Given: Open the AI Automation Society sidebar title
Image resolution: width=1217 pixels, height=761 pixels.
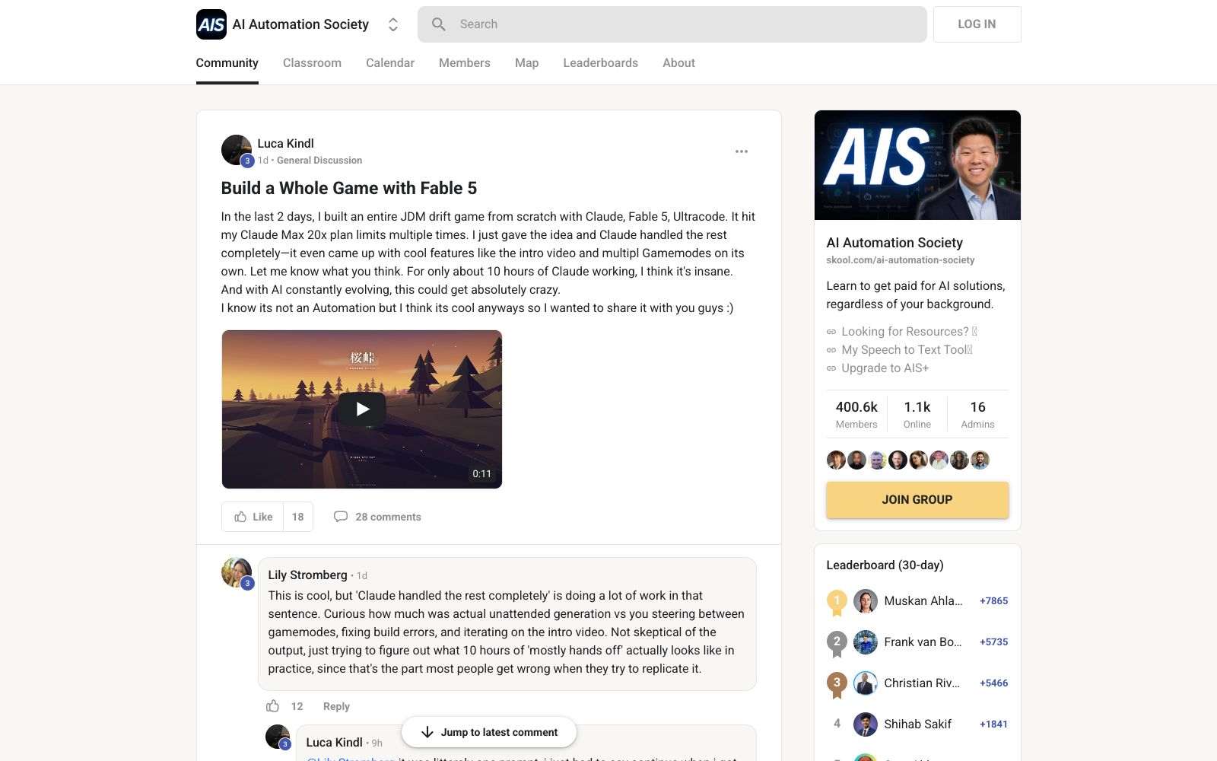Looking at the screenshot, I should [x=894, y=243].
